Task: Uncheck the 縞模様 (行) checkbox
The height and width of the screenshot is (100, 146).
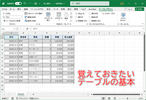Action: [77, 21]
